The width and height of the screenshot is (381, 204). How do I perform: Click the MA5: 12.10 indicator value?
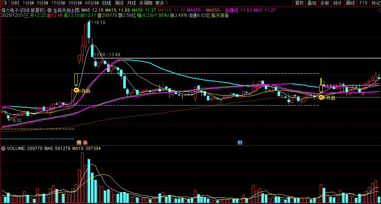click(x=92, y=10)
